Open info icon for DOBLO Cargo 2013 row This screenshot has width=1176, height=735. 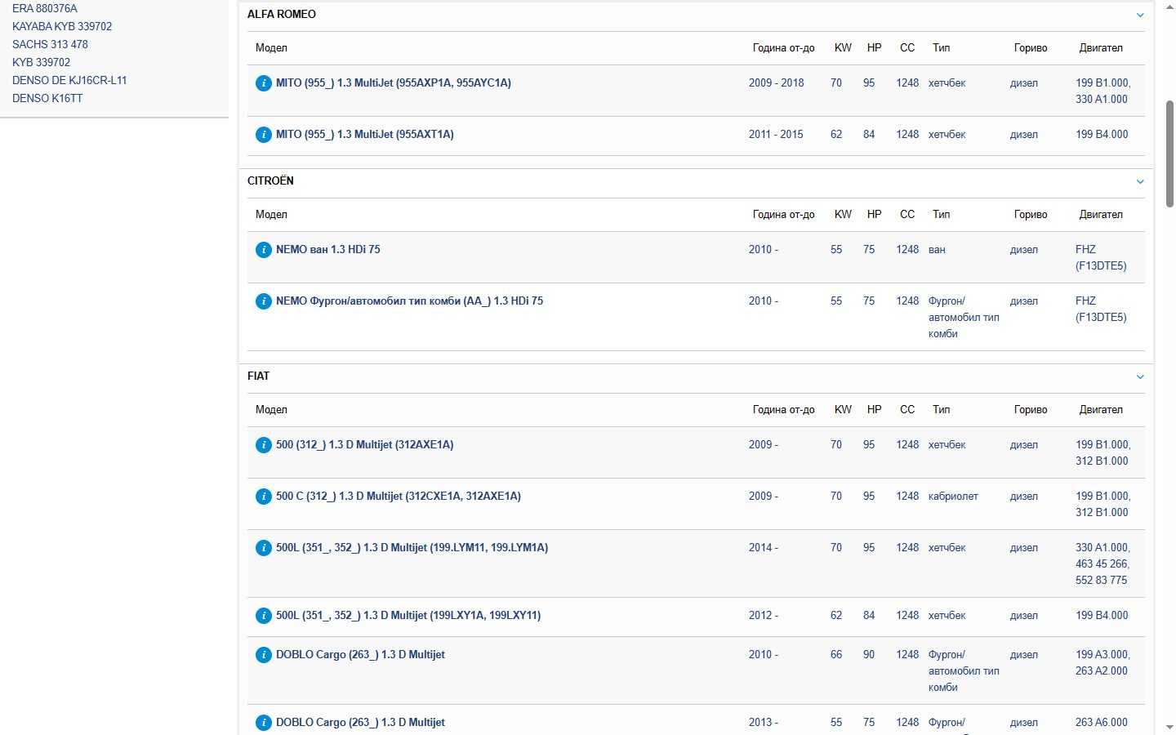(263, 723)
